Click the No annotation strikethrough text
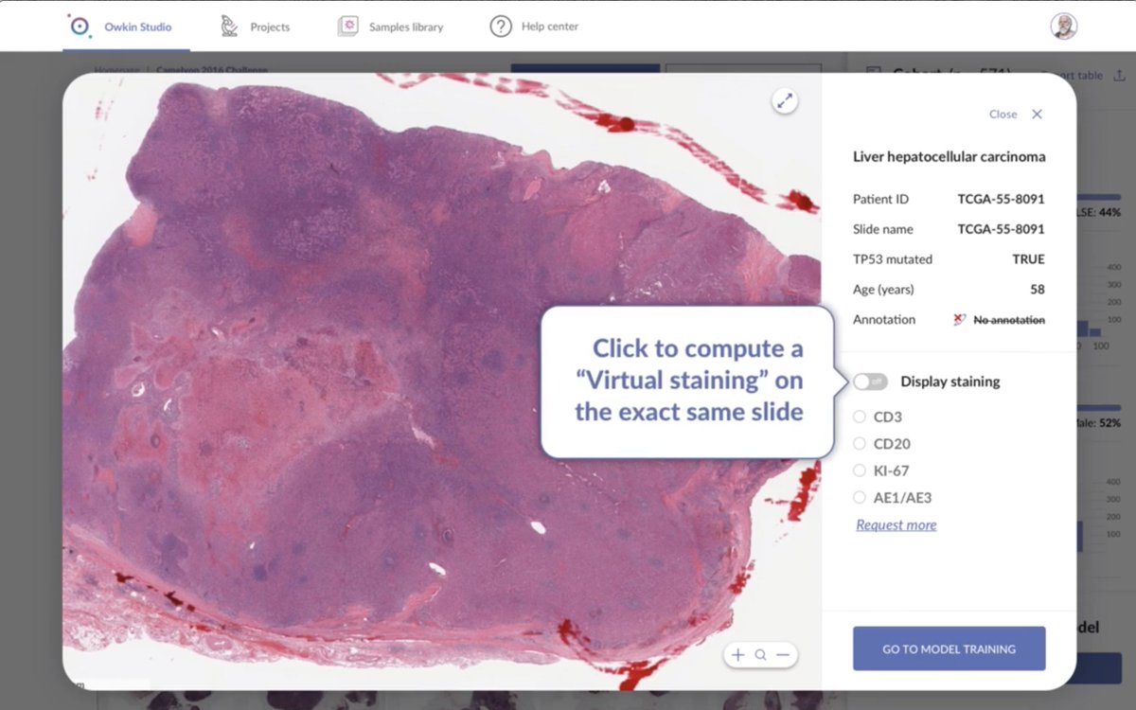This screenshot has width=1136, height=710. click(1009, 320)
